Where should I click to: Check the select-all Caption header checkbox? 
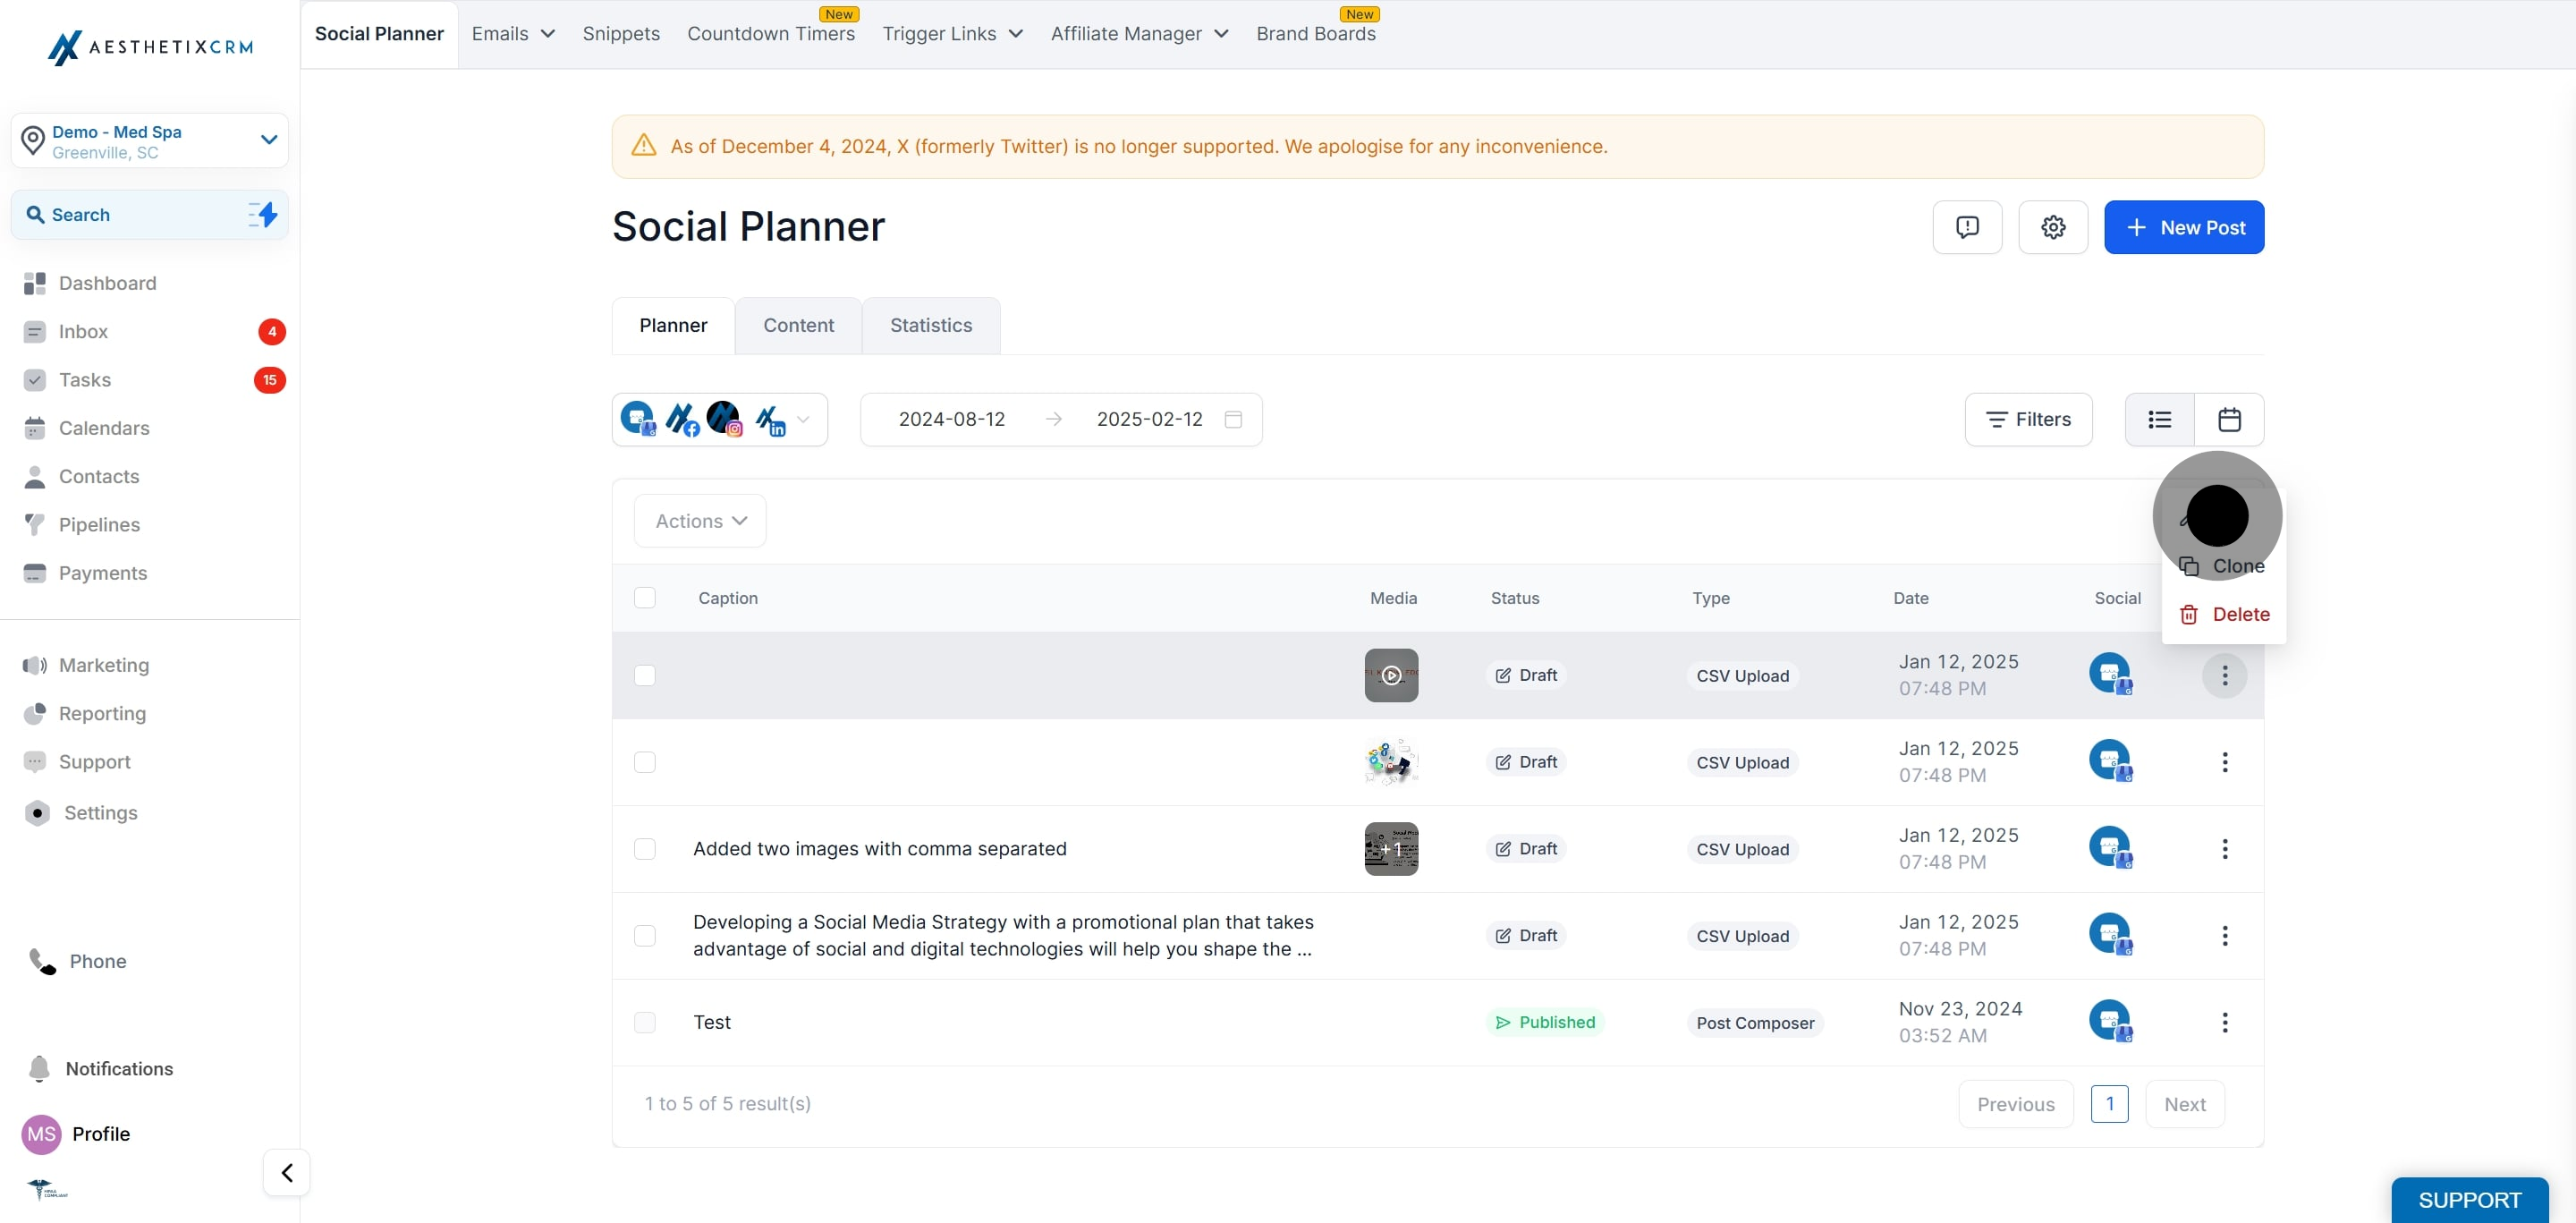coord(645,598)
